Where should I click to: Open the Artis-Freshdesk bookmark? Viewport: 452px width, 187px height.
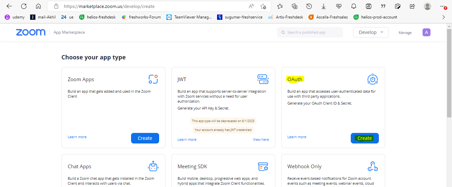pos(286,17)
